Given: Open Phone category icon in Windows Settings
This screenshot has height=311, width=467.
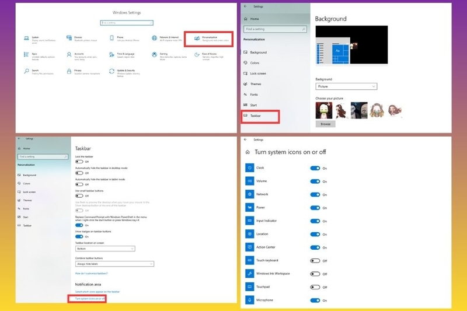Looking at the screenshot, I should [111, 38].
